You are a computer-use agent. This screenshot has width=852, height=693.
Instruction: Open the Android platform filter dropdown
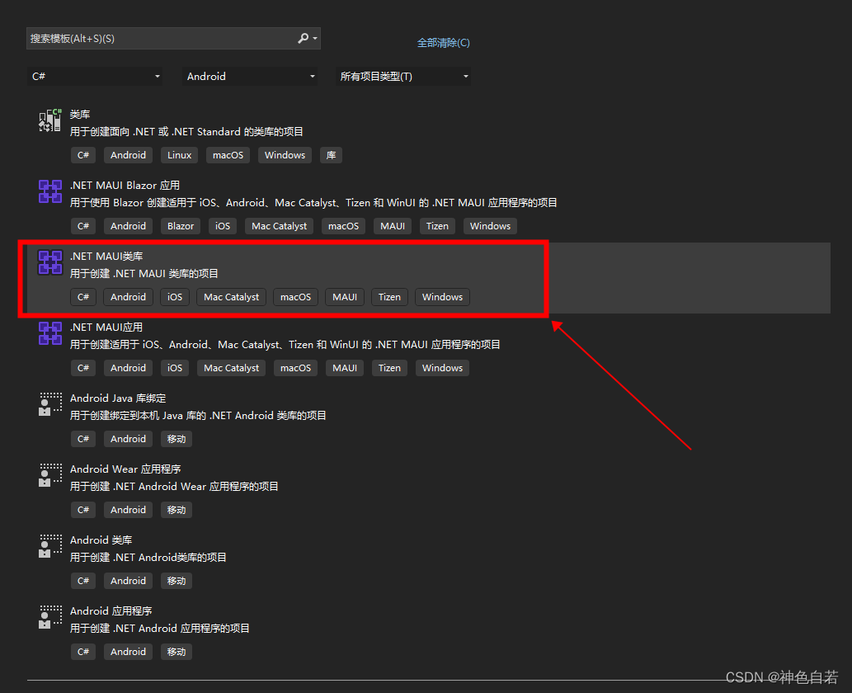pos(250,77)
